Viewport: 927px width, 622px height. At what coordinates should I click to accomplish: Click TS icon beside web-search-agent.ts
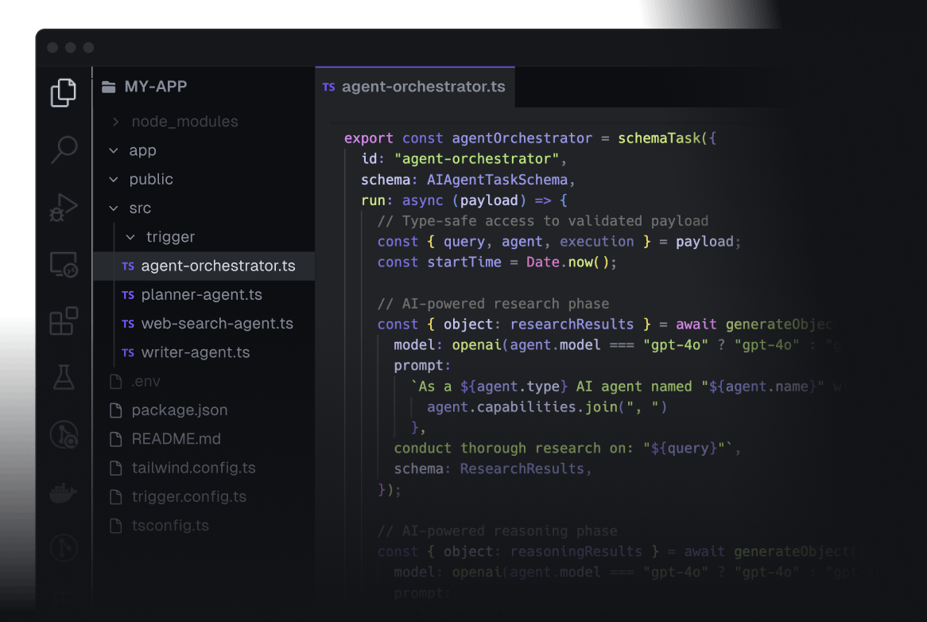(128, 324)
